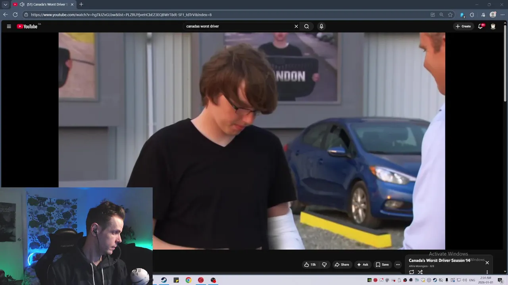Open the browser apps grid icon in address bar
Image resolution: width=508 pixels, height=285 pixels.
pyautogui.click(x=433, y=15)
